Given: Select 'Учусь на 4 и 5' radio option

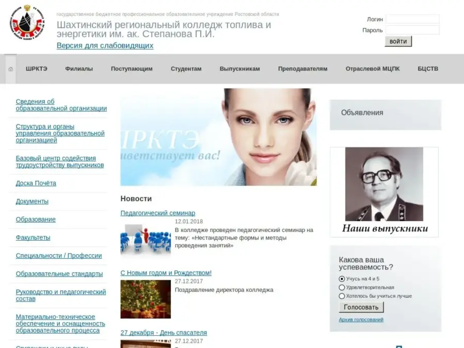Looking at the screenshot, I should 342,279.
